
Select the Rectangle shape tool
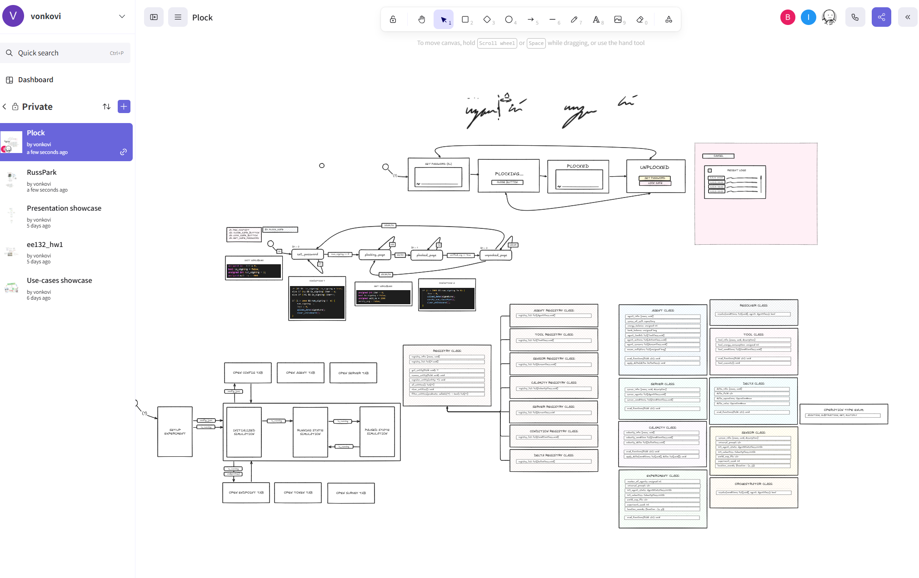point(465,19)
